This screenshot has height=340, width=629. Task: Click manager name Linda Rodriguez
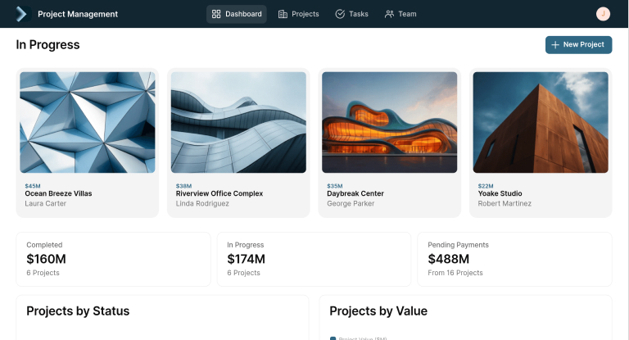point(202,203)
